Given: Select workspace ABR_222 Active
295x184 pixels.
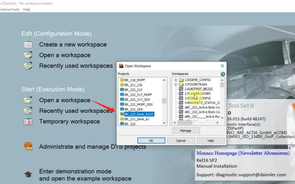Looking at the screenshot, I should click(x=202, y=117).
